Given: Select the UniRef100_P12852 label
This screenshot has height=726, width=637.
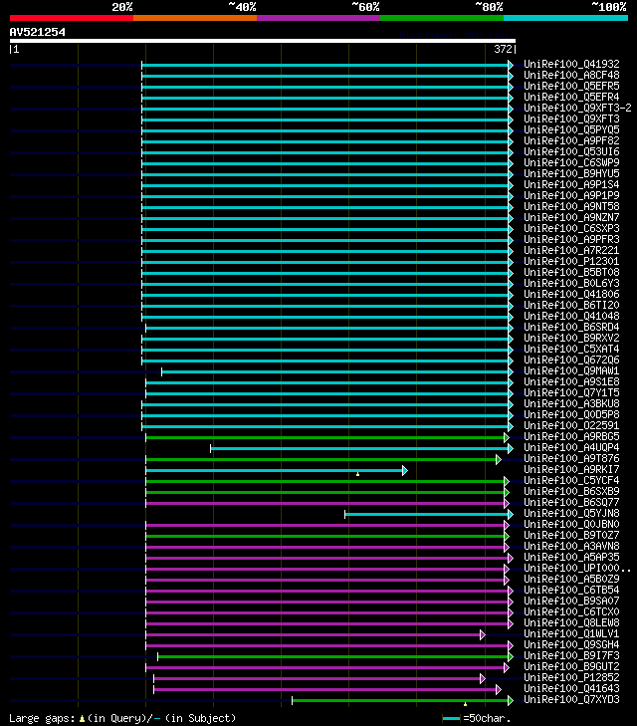Looking at the screenshot, I should pyautogui.click(x=571, y=677).
